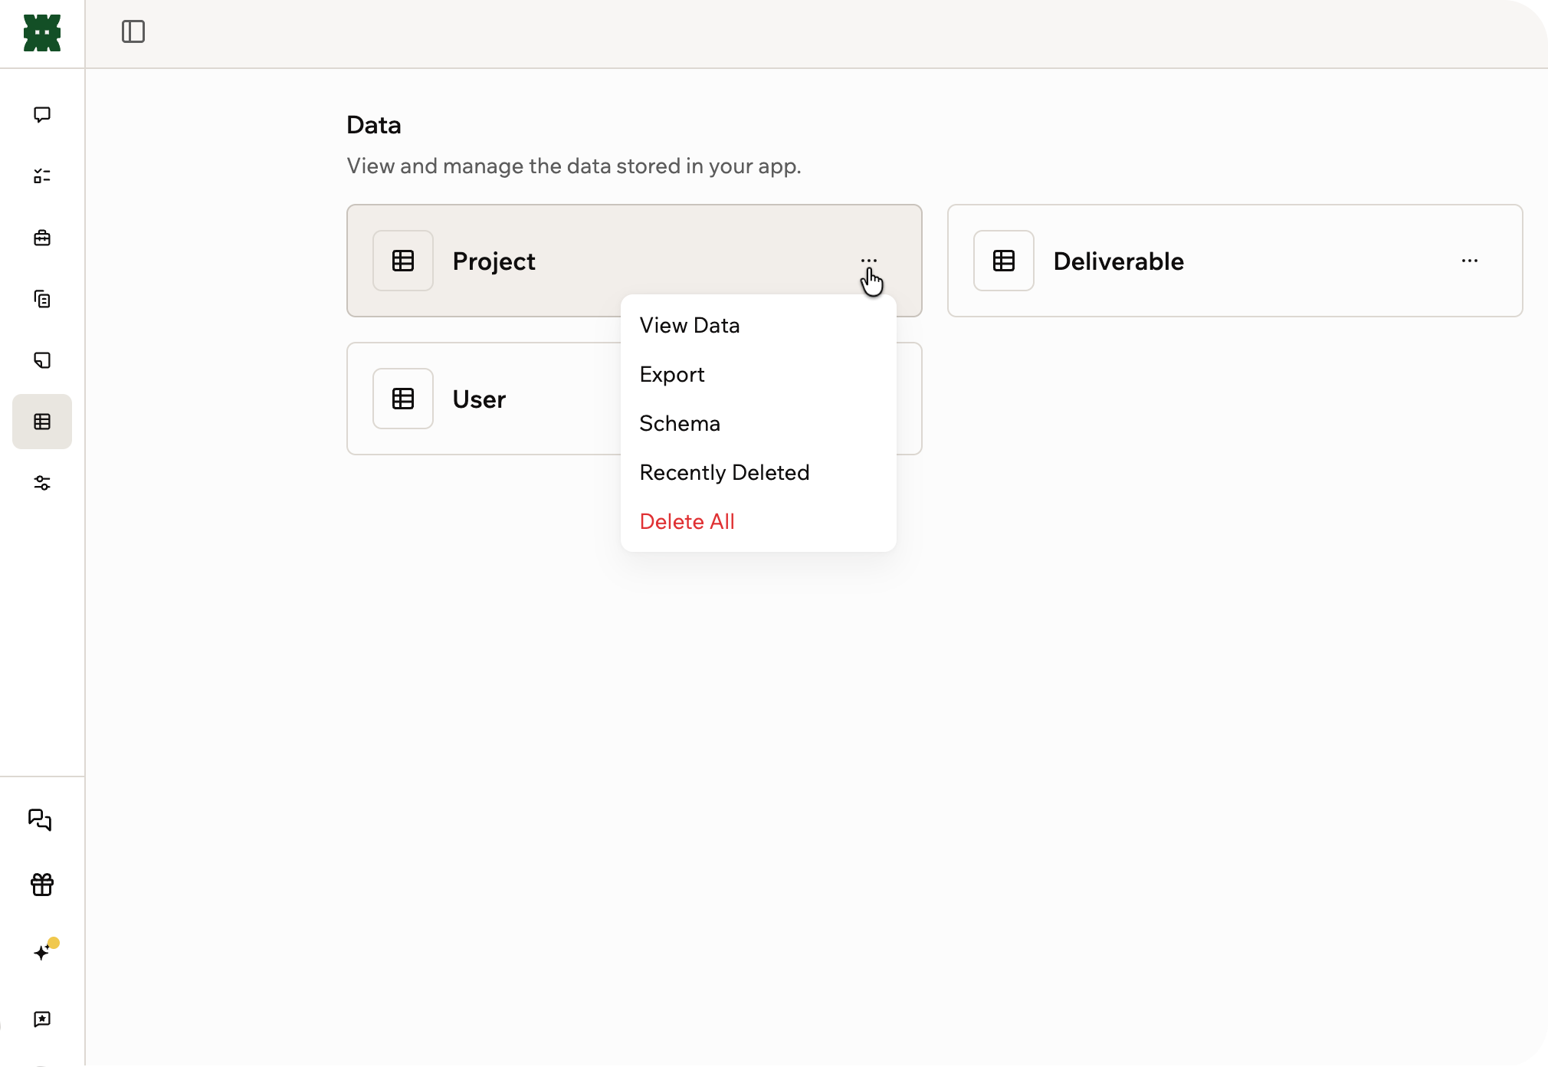
Task: Click the table icon on User card
Action: pyautogui.click(x=403, y=399)
